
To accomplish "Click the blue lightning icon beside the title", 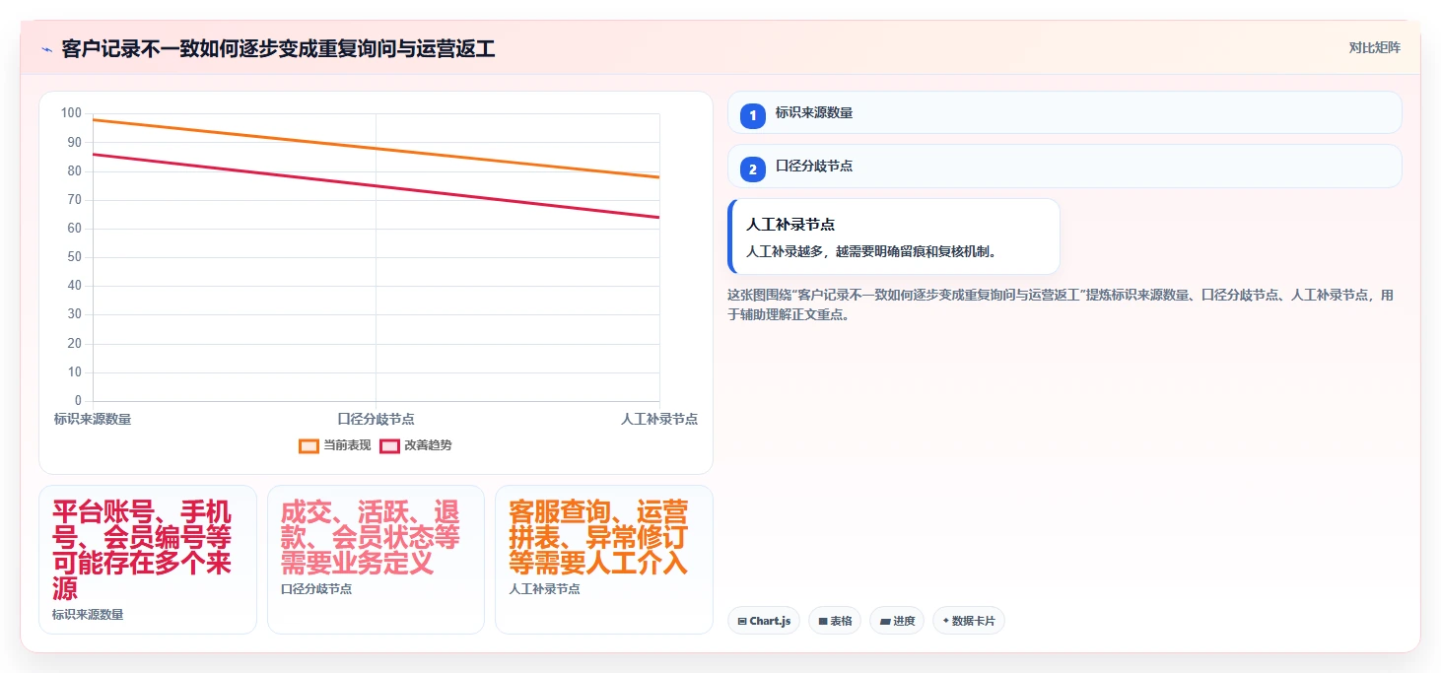I will click(46, 48).
